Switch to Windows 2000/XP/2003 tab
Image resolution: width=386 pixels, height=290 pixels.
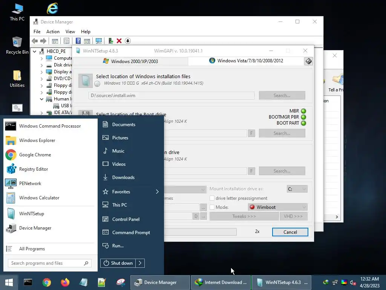pyautogui.click(x=130, y=61)
